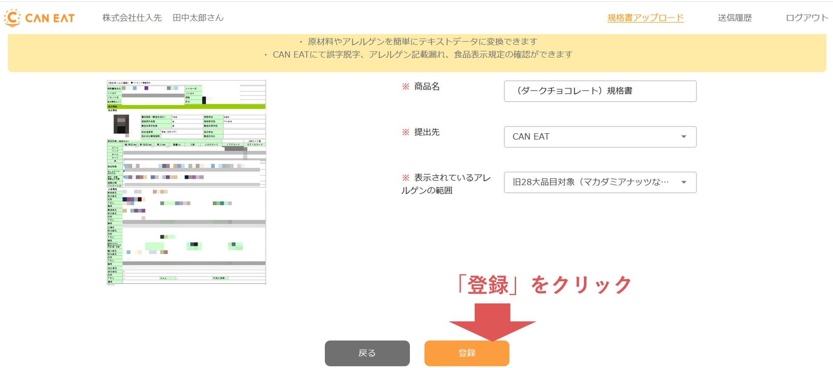Click user name 田中太郎さん
833x368 pixels.
point(198,18)
